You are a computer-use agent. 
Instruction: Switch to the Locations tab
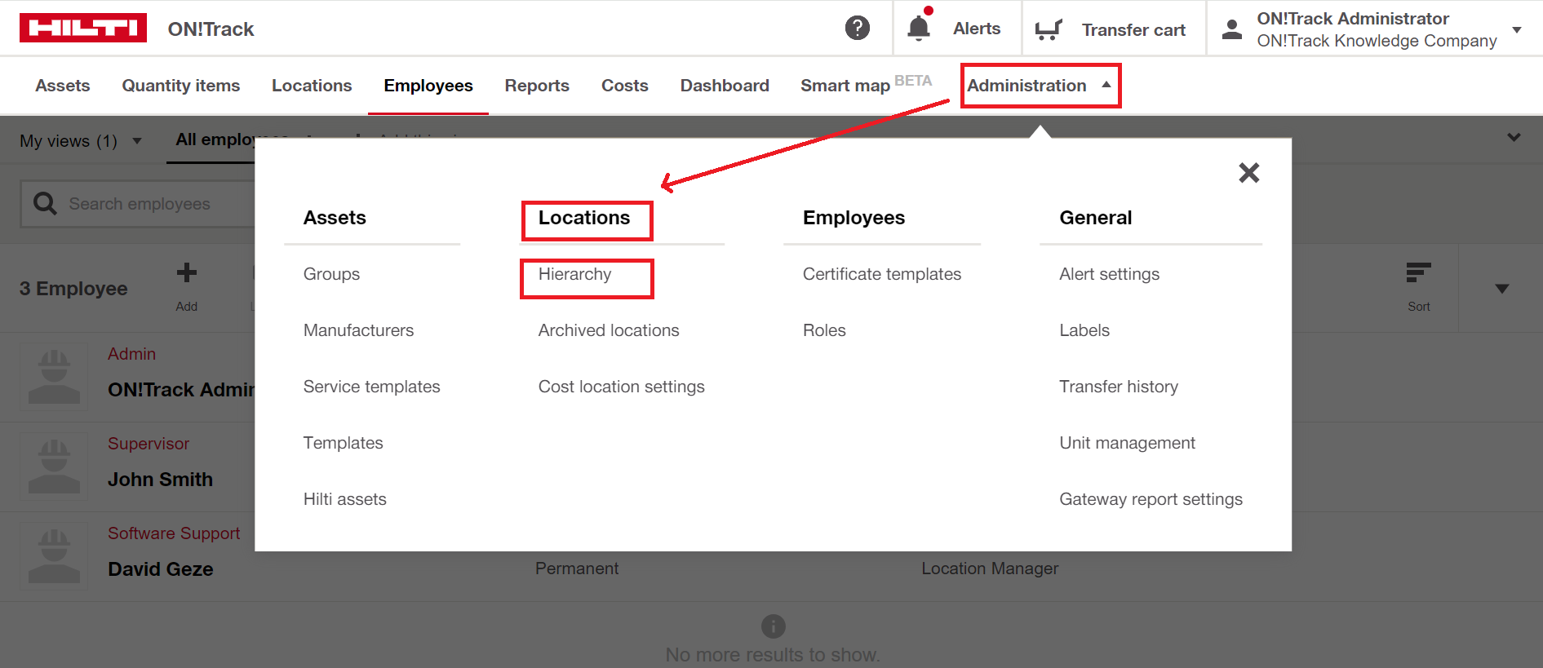point(312,86)
